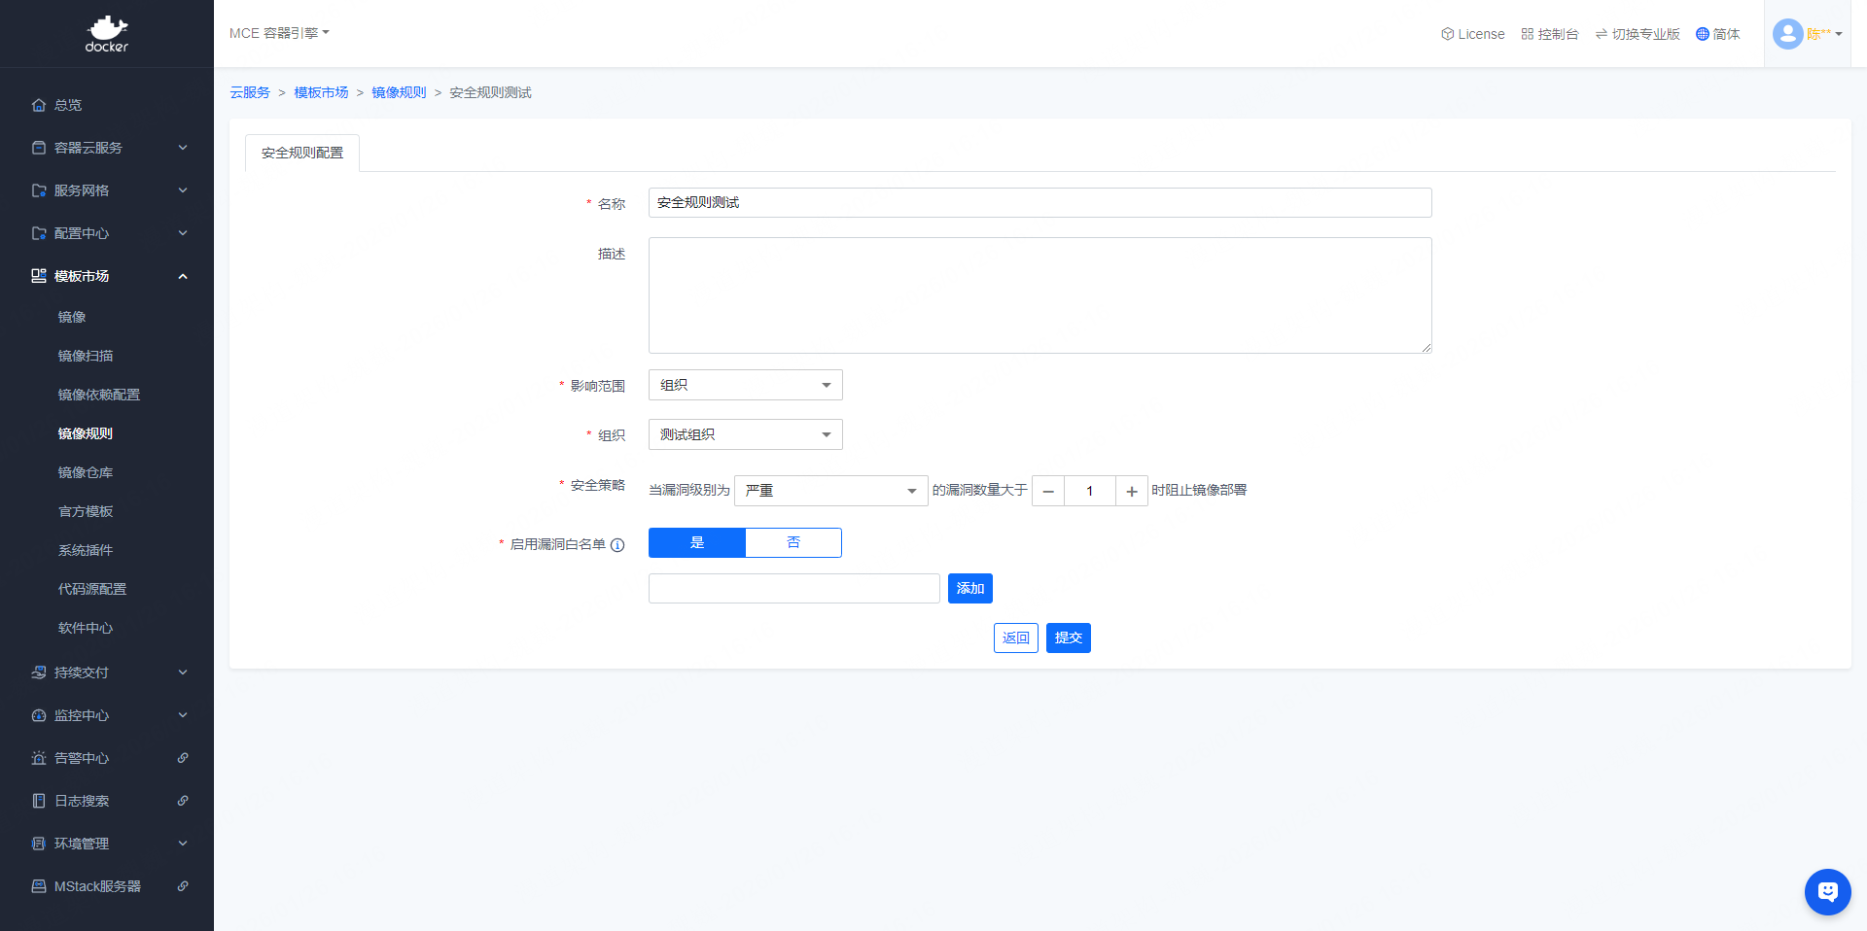Open the chat support bubble icon

(x=1827, y=891)
